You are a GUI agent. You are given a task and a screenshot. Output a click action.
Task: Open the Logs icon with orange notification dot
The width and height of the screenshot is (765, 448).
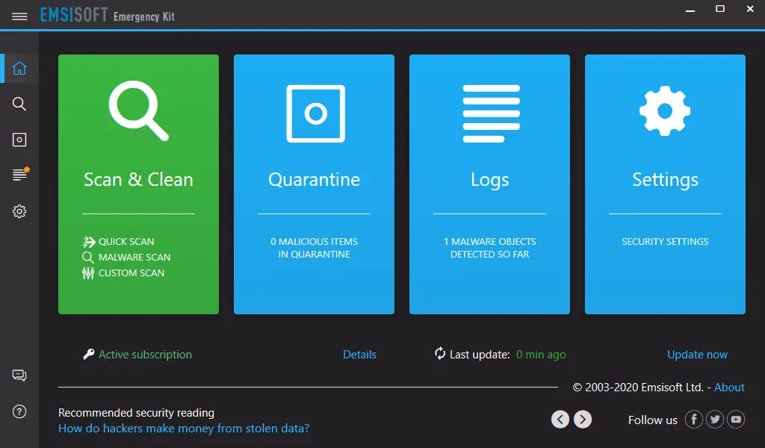(20, 174)
